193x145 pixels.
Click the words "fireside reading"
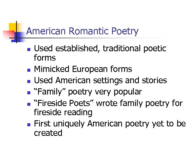pyautogui.click(x=63, y=112)
